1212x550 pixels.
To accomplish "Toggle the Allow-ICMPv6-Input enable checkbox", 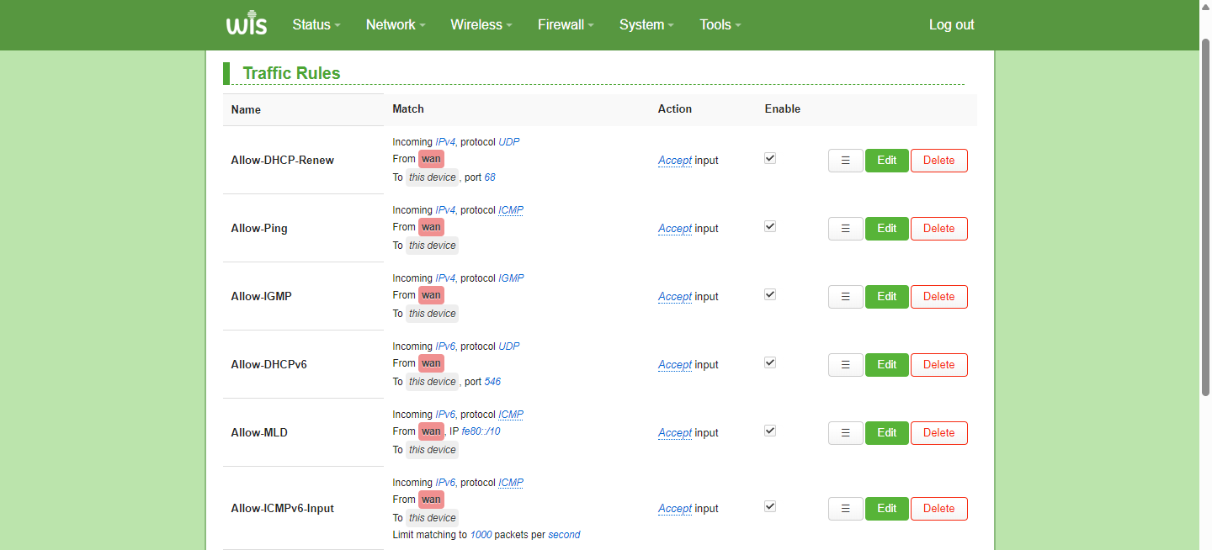I will click(770, 506).
